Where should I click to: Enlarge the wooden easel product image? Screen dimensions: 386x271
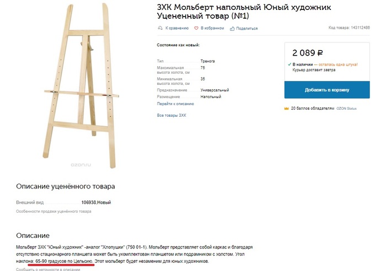(x=81, y=85)
